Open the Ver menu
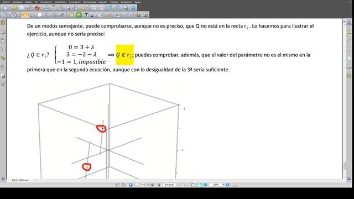 (x=36, y=2)
